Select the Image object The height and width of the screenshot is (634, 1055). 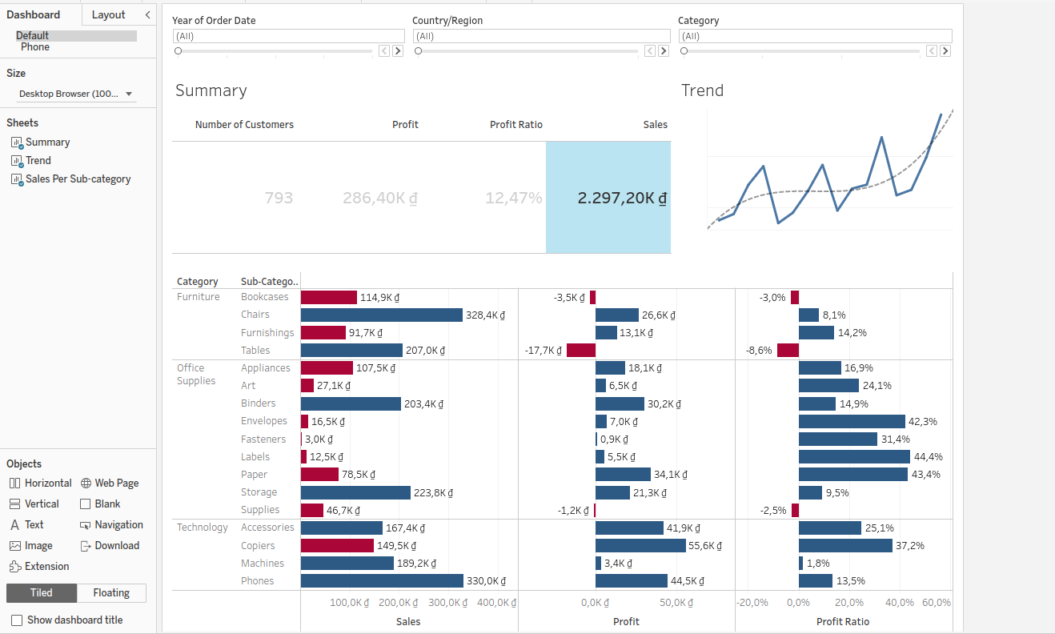(x=30, y=545)
